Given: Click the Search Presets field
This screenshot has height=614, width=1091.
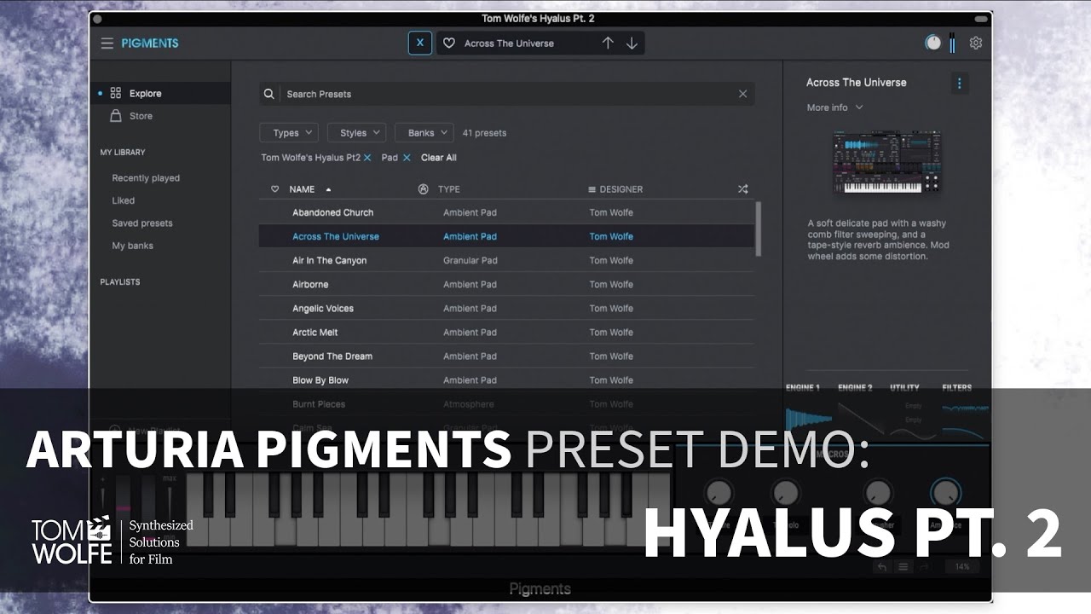Looking at the screenshot, I should pyautogui.click(x=506, y=94).
